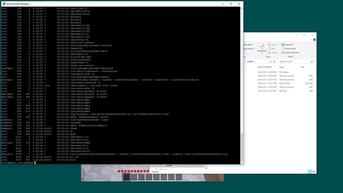Screen dimensions: 343x193
Task: Switch Explorer to large icons view
Action: pos(314,172)
